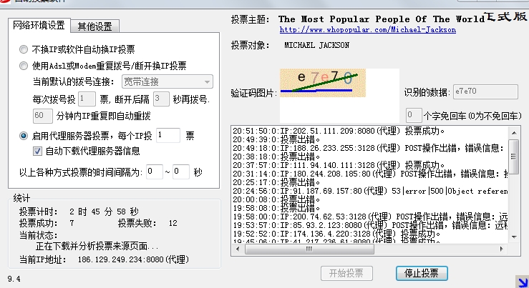Screen dimensions: 529x288
Task: Click the 识别的数据 field showing e7e70
Action: coord(485,91)
